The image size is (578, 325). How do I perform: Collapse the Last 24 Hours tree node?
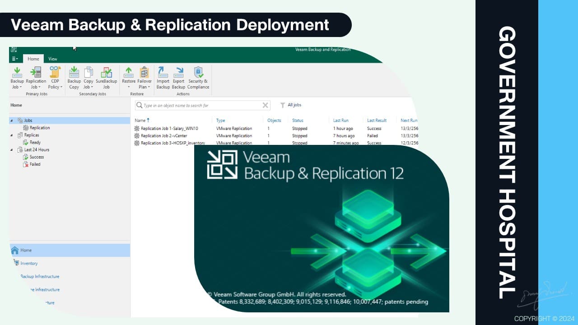(x=12, y=149)
